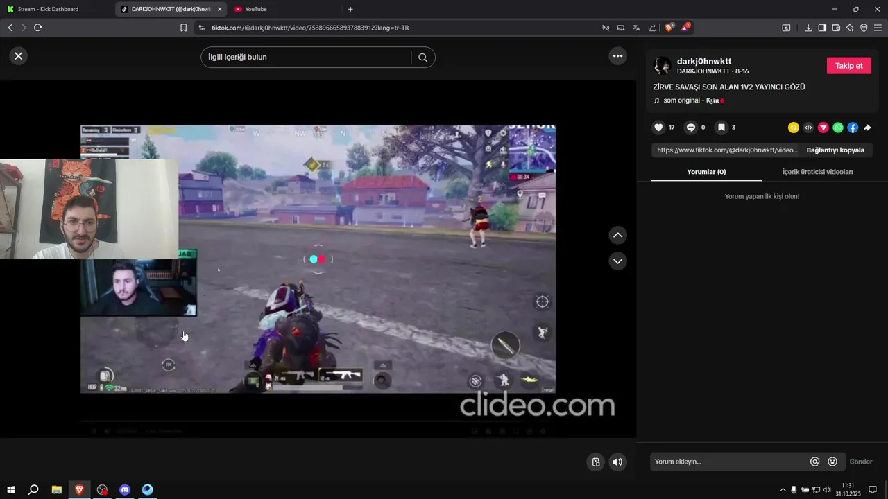Toggle the browser sidebar panel

[x=822, y=28]
